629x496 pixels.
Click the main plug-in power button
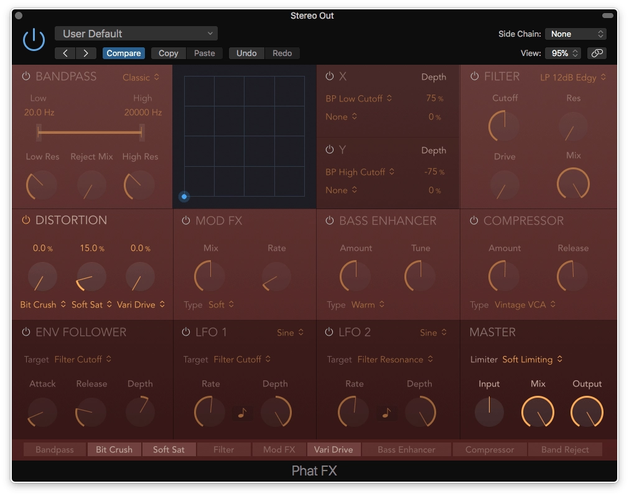click(x=34, y=40)
